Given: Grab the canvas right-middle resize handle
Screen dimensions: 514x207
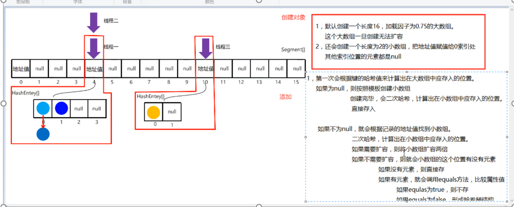Looking at the screenshot, I should (x=512, y=103).
